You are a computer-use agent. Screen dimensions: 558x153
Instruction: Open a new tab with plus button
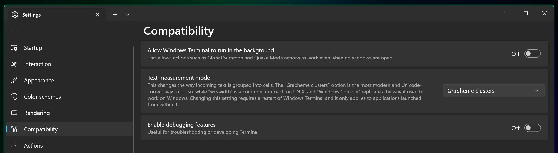[115, 15]
